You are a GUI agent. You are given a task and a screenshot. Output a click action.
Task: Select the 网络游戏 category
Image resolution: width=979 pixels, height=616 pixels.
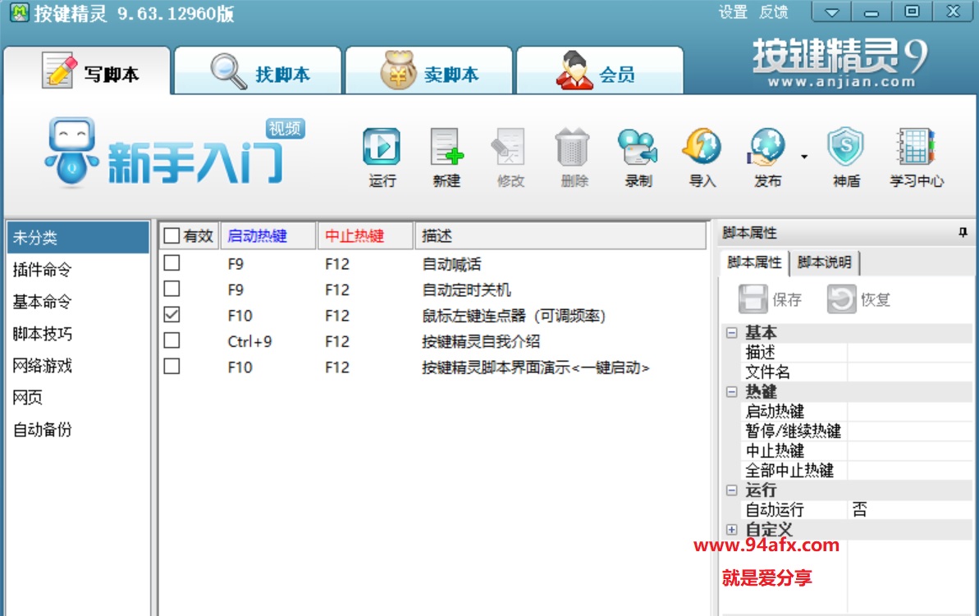point(78,365)
